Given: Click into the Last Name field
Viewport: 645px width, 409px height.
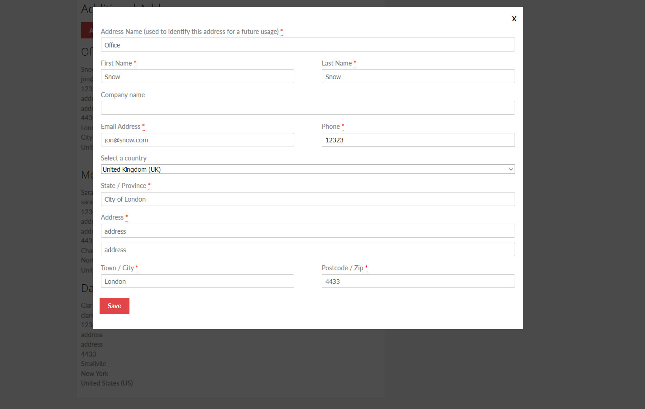Looking at the screenshot, I should (418, 76).
